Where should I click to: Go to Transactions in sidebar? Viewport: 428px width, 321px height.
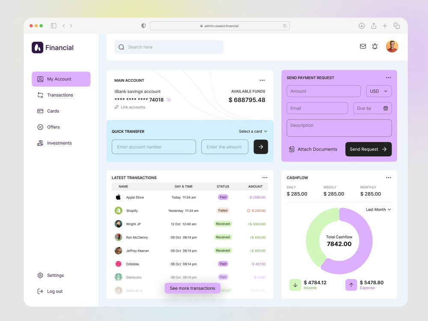55,95
